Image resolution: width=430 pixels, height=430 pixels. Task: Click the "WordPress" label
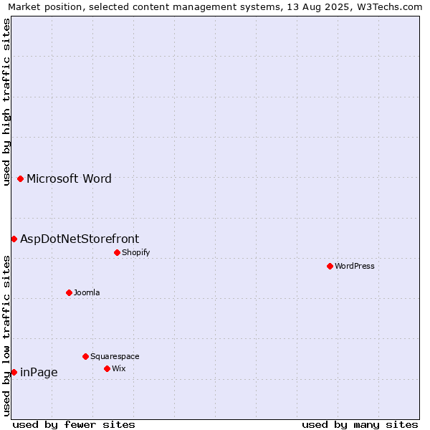pyautogui.click(x=354, y=266)
